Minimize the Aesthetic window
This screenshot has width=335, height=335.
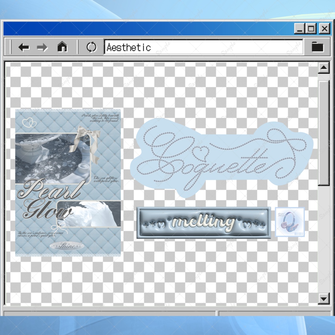point(300,29)
